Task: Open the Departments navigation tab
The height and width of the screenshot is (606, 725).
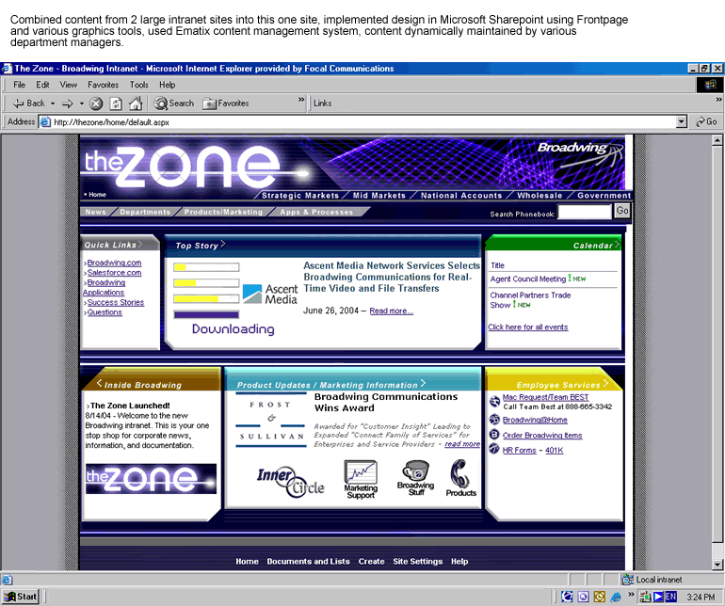Action: tap(145, 213)
